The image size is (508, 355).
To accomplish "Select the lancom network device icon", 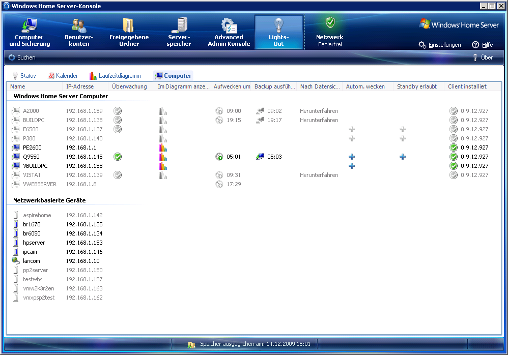I will 16,261.
